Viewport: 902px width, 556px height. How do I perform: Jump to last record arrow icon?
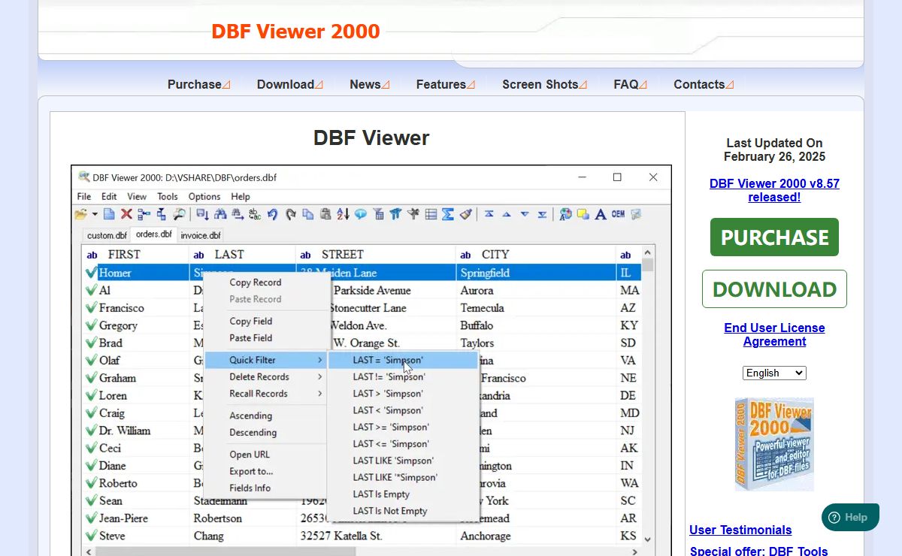pos(542,214)
